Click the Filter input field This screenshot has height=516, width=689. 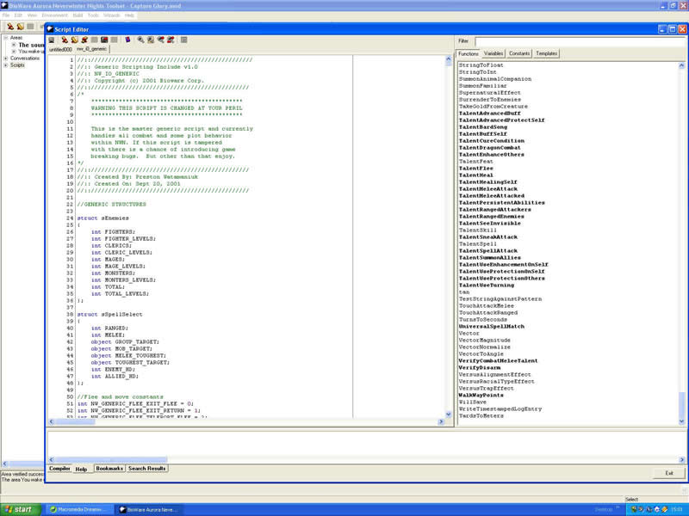point(580,41)
